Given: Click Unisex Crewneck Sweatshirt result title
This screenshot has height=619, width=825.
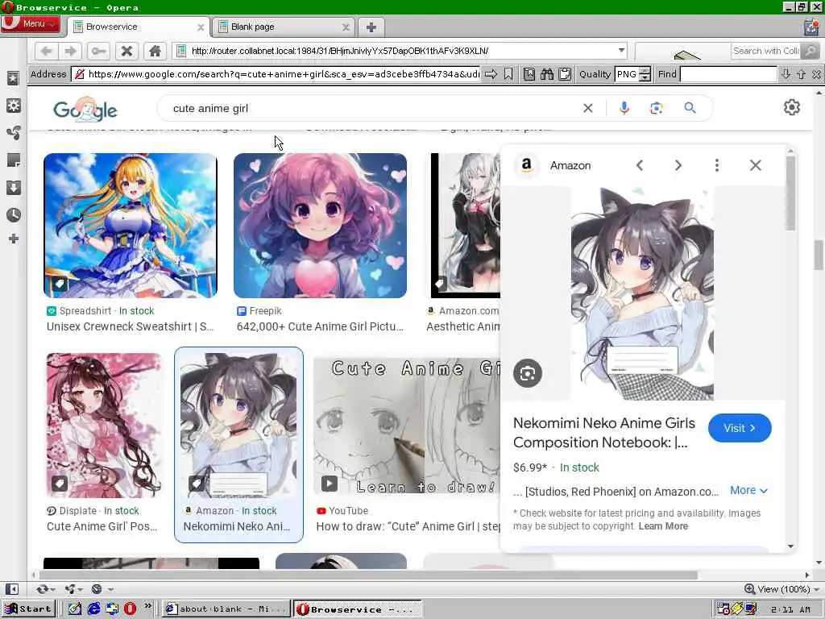Looking at the screenshot, I should [131, 326].
